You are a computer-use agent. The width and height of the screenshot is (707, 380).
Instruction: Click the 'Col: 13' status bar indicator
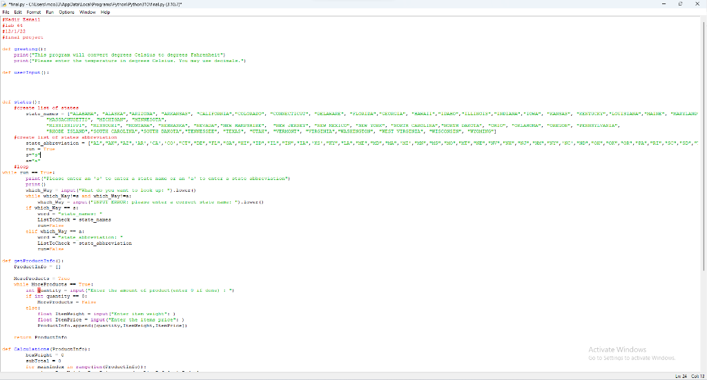pos(698,377)
